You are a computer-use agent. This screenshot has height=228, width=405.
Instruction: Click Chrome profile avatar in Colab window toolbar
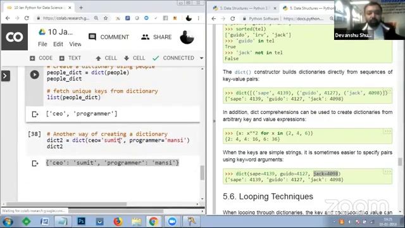coord(189,18)
